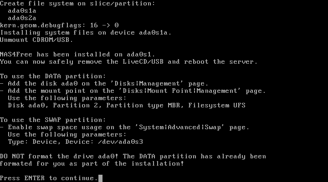This screenshot has width=328, height=182.
Task: Click the ada0s1a partition entry
Action: click(x=22, y=11)
